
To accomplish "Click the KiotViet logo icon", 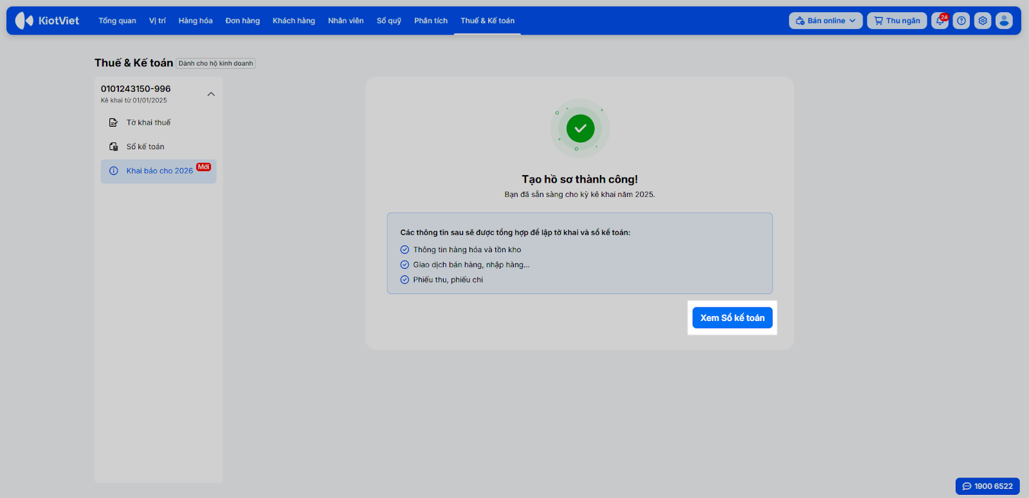I will (24, 21).
